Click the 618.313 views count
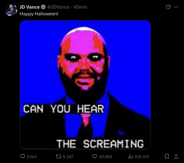Image resolution: width=184 pixels, height=163 pixels. [x=142, y=157]
